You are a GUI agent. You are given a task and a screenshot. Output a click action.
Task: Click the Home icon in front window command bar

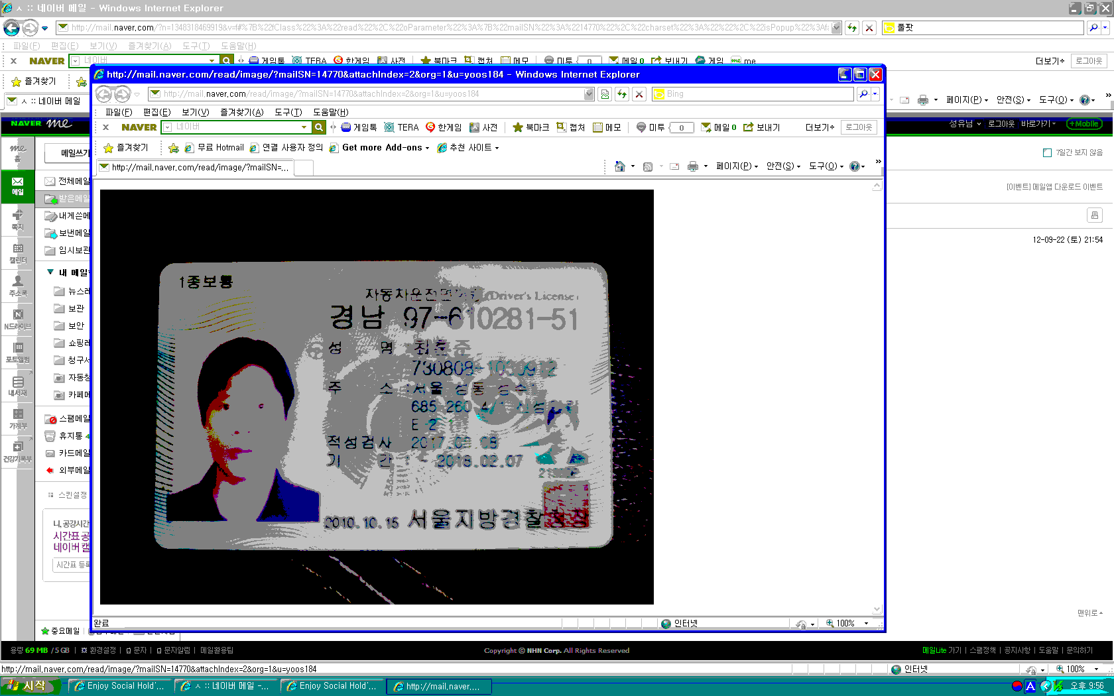pos(620,166)
